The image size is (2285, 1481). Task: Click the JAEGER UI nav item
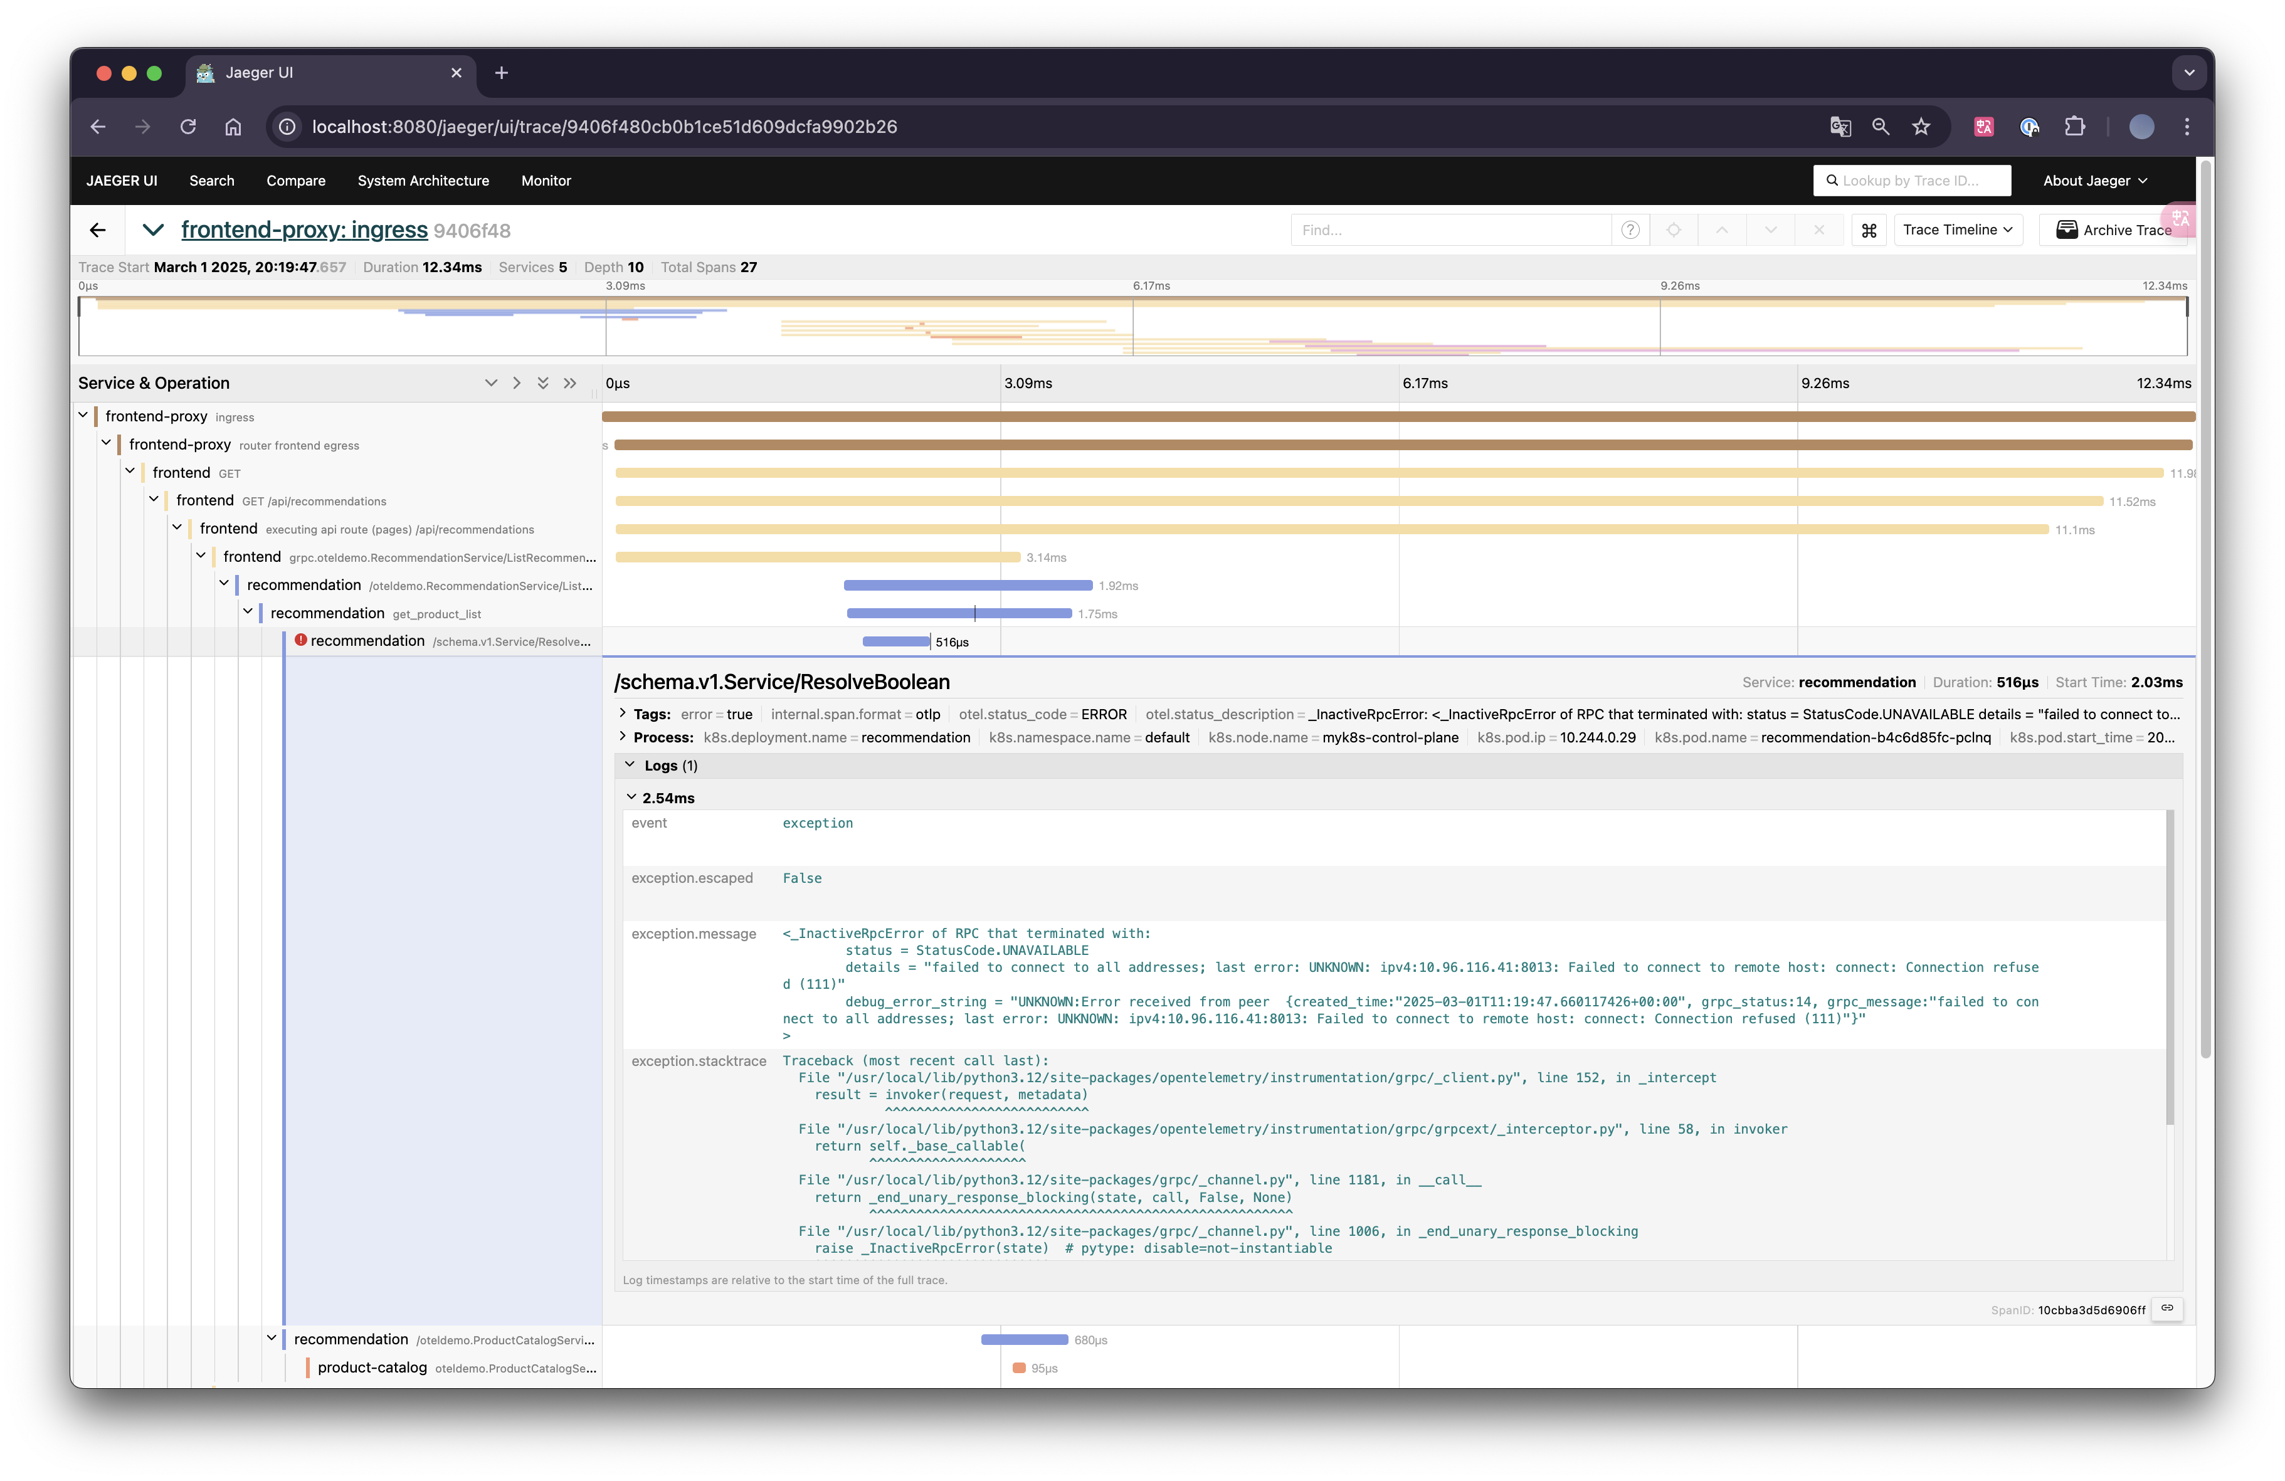[x=122, y=181]
